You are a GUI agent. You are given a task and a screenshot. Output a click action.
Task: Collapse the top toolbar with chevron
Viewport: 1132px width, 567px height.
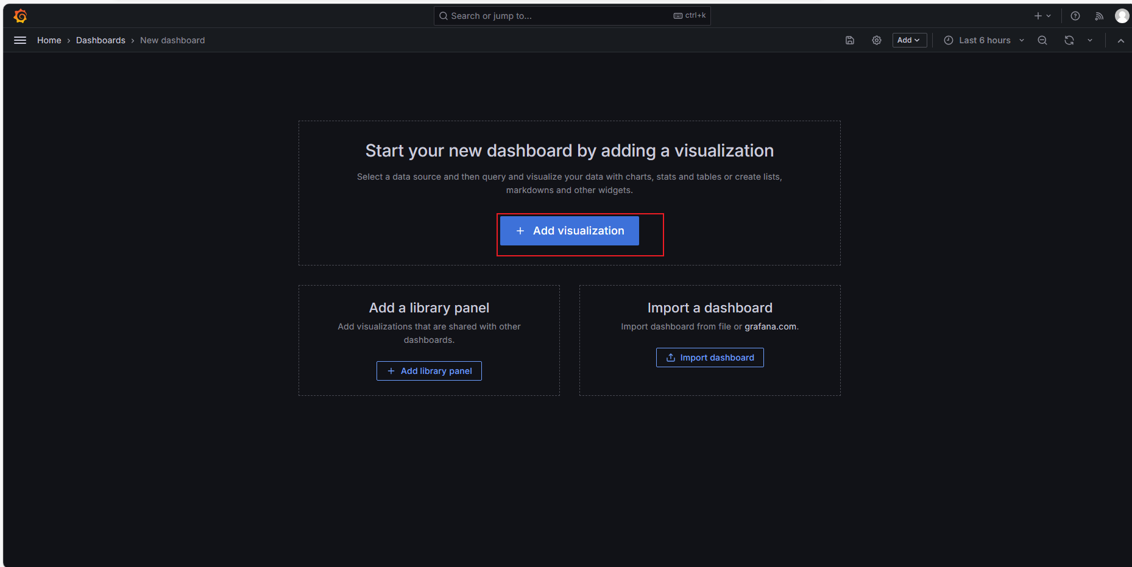[1121, 40]
